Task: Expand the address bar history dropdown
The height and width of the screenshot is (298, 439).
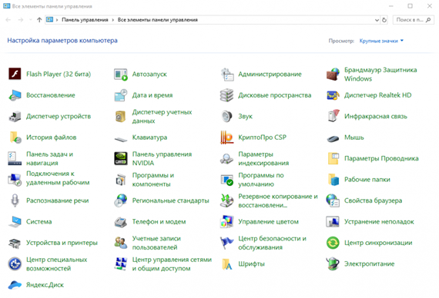Action: (377, 20)
